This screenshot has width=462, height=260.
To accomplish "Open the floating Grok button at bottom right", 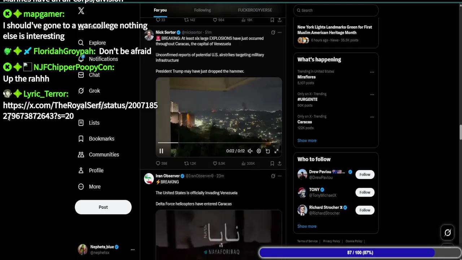I will coord(448,233).
